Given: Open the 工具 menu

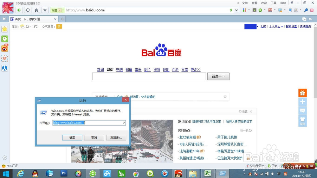Looking at the screenshot, I should tap(273, 3).
